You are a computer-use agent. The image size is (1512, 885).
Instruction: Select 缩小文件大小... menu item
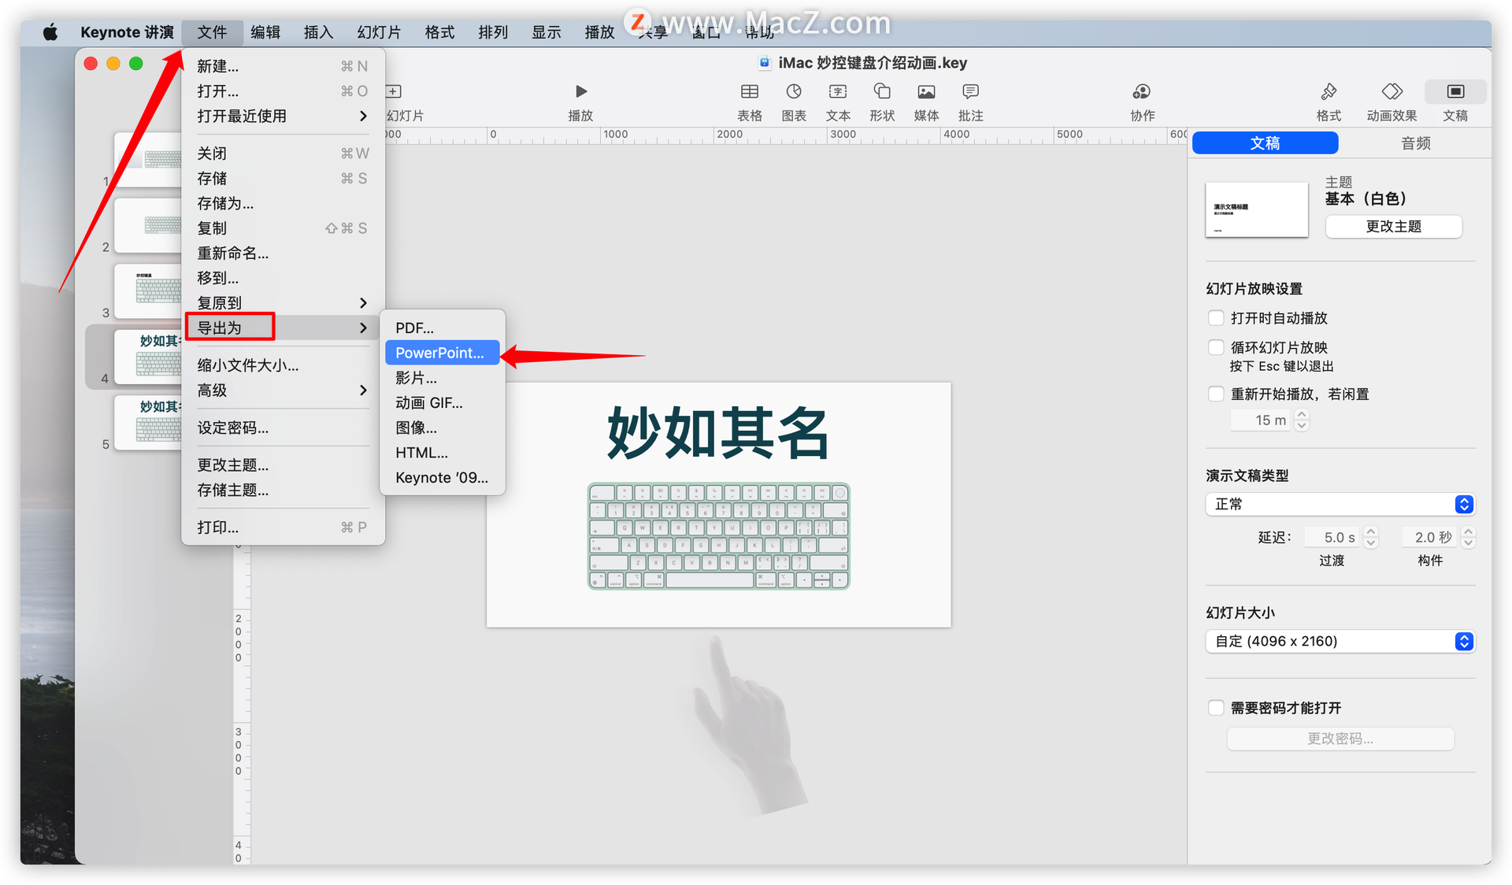pyautogui.click(x=283, y=365)
